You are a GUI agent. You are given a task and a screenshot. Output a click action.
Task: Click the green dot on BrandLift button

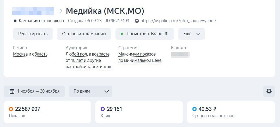122,34
